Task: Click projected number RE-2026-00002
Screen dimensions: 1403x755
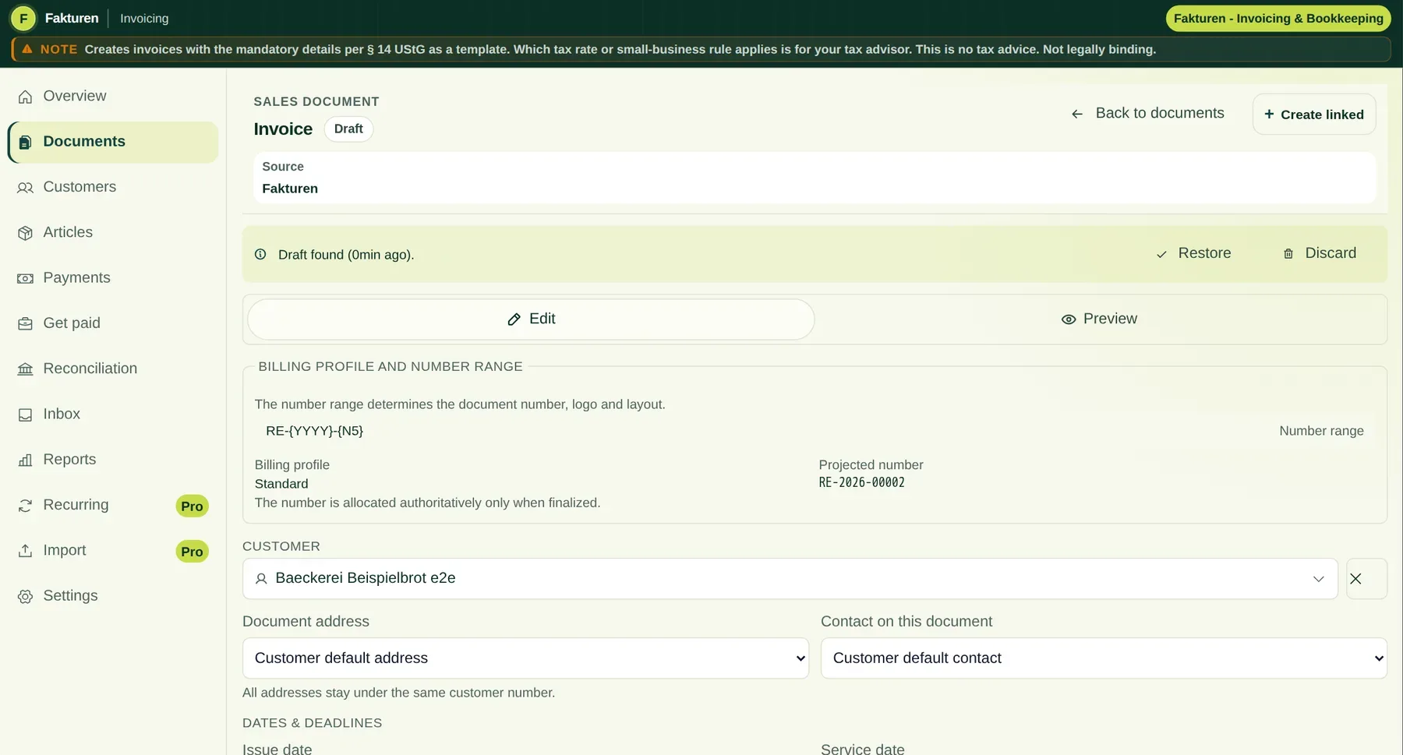Action: 861,482
